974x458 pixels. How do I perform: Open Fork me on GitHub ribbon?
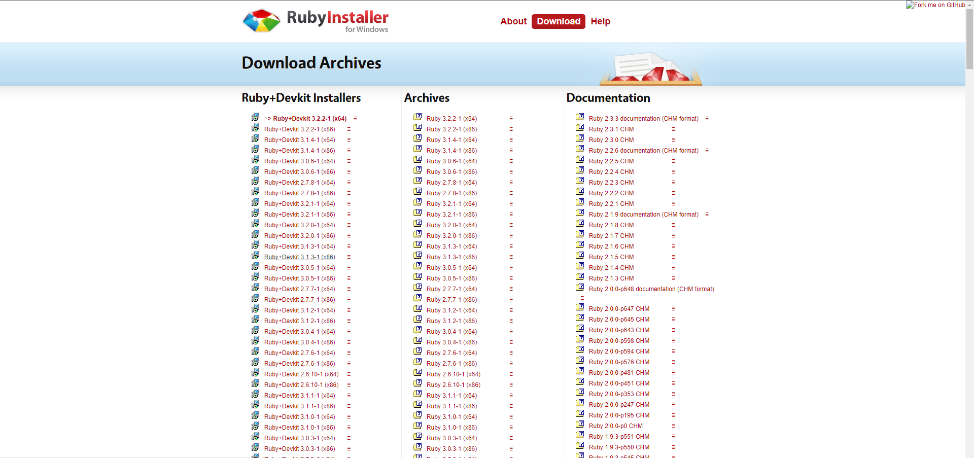coord(935,5)
